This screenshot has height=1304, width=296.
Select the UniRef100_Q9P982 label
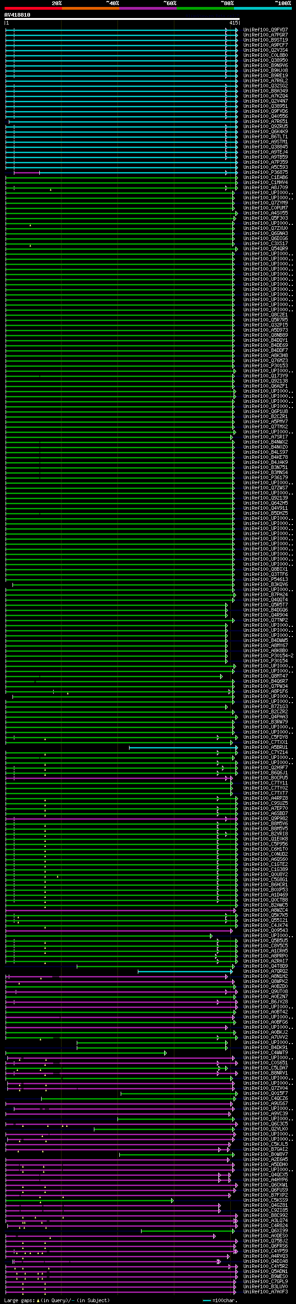point(265,819)
